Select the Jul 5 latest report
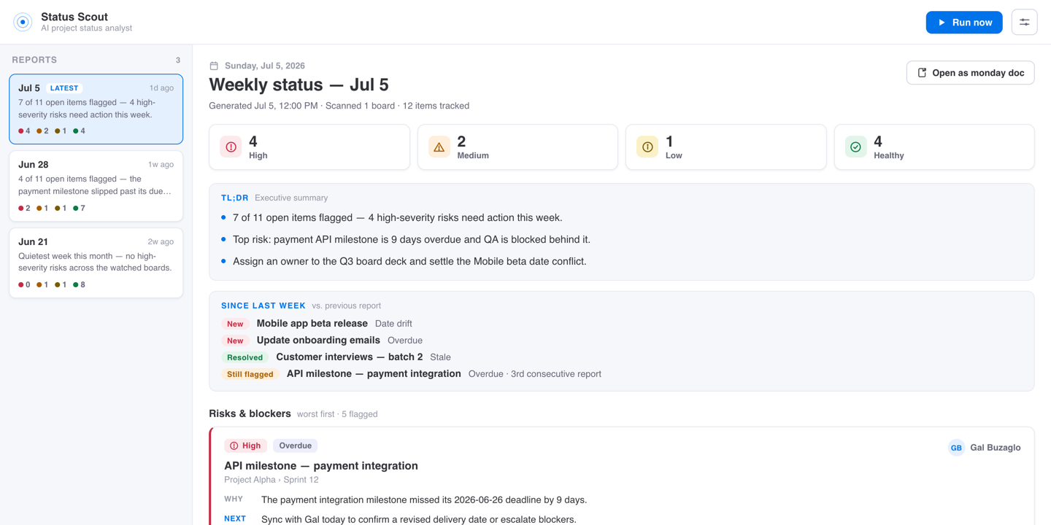The width and height of the screenshot is (1051, 525). [x=96, y=109]
